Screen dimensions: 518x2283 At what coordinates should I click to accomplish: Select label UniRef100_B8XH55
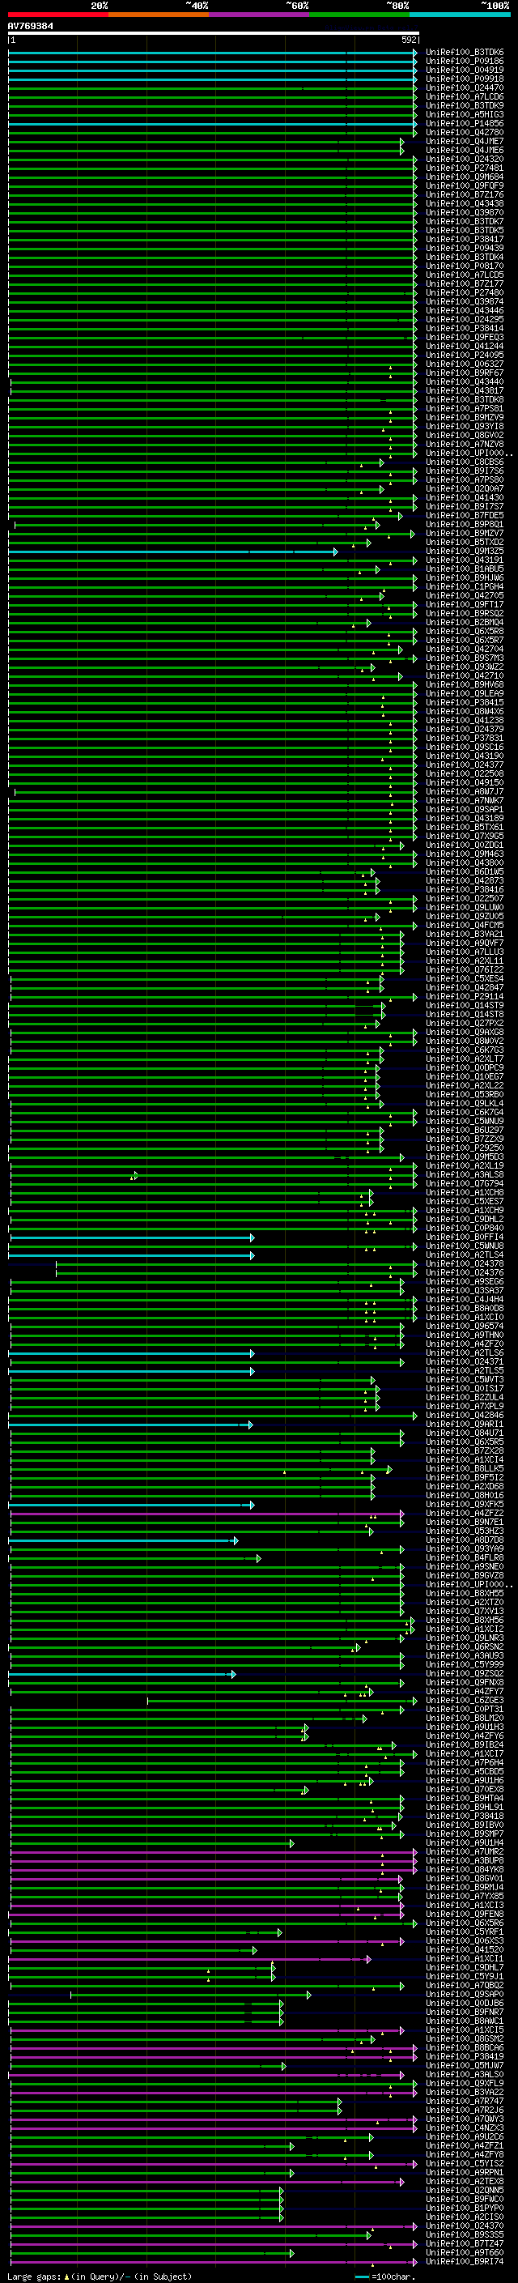point(465,1594)
